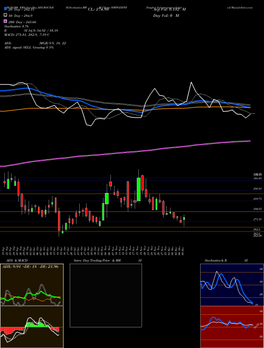Click the red RSI chart panel
264x348 pixels.
click(x=232, y=327)
